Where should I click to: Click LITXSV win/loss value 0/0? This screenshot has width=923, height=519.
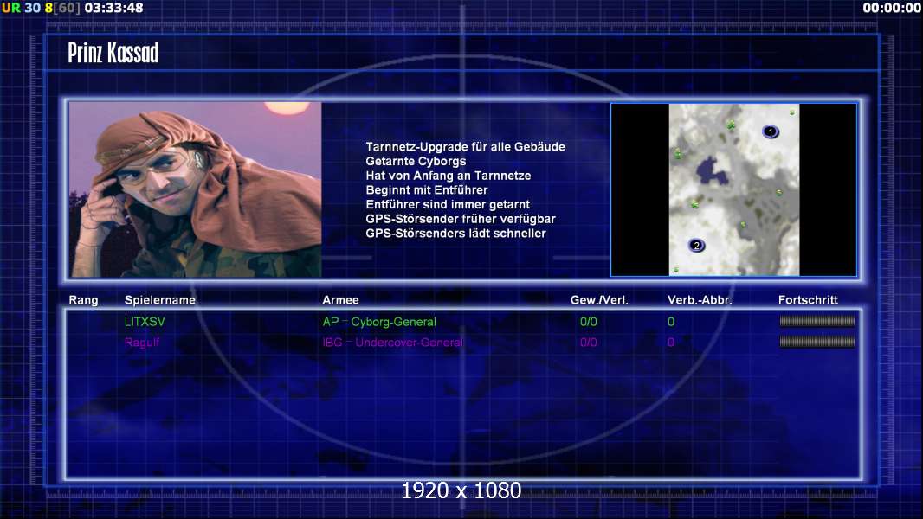pyautogui.click(x=588, y=322)
